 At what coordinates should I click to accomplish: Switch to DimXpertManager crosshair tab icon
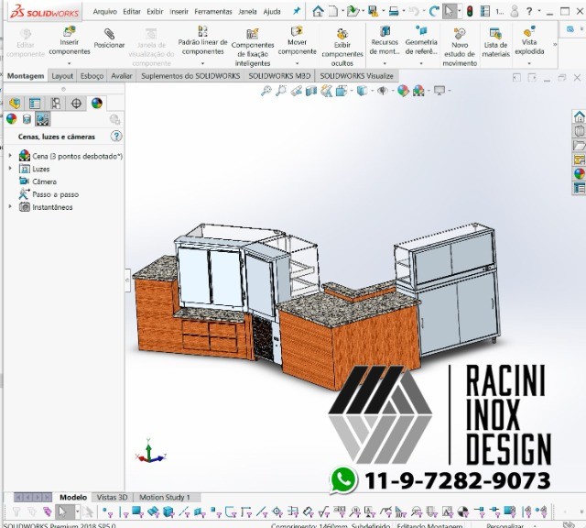76,104
